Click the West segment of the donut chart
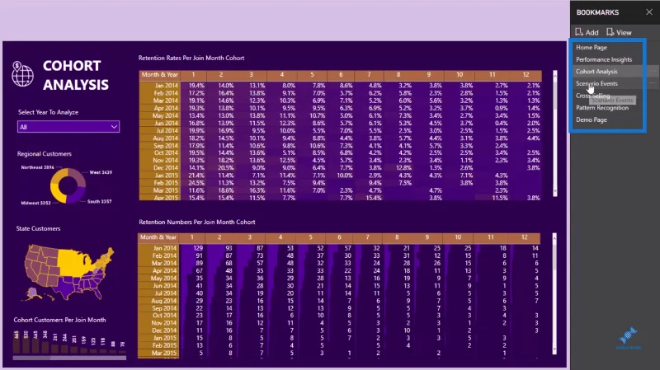This screenshot has height=370, width=660. [x=78, y=177]
